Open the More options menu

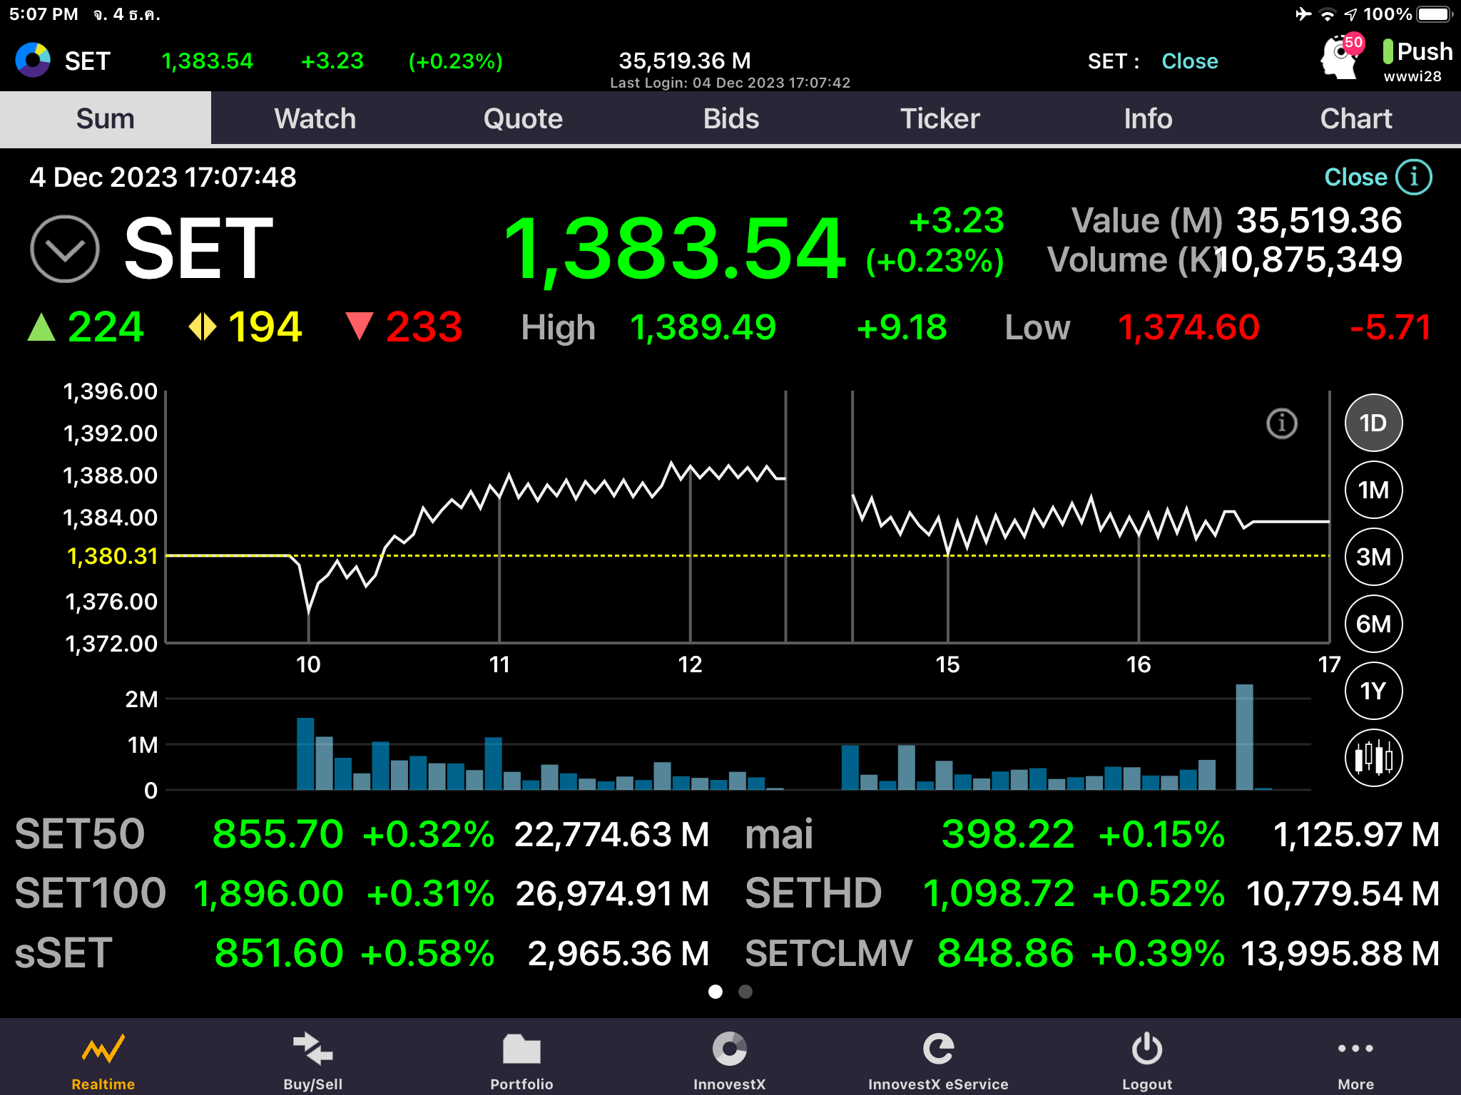click(x=1355, y=1049)
